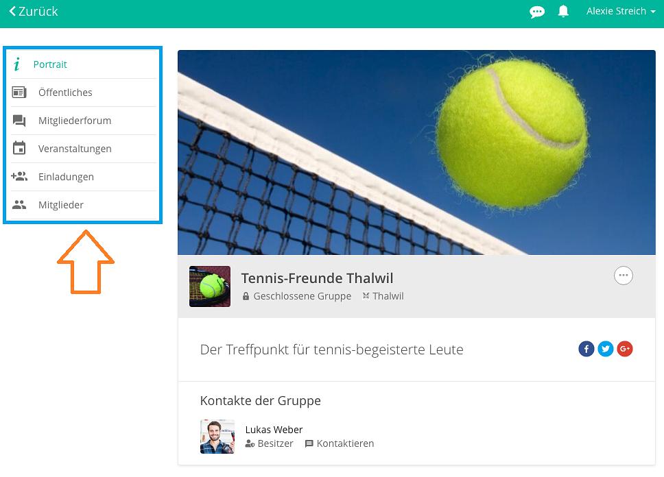Select Mitglieder in the sidebar

84,205
